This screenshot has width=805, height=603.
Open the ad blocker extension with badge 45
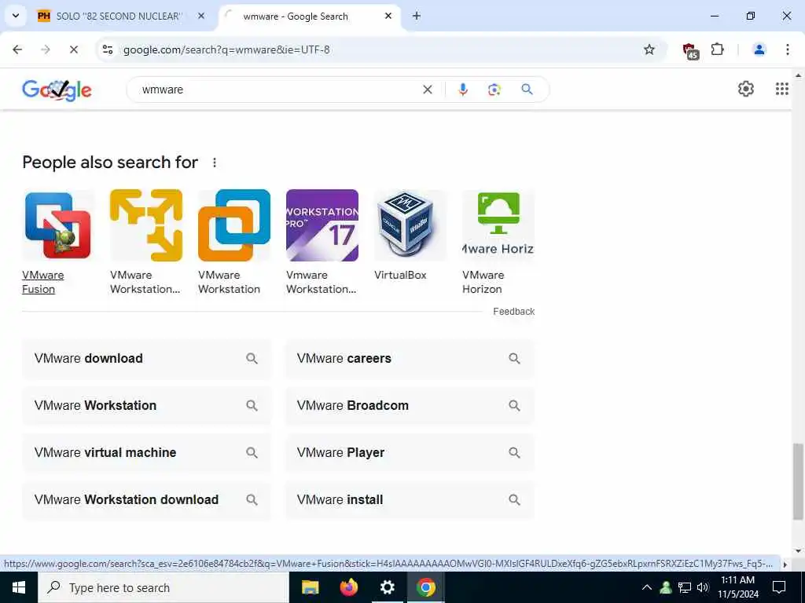(x=690, y=50)
